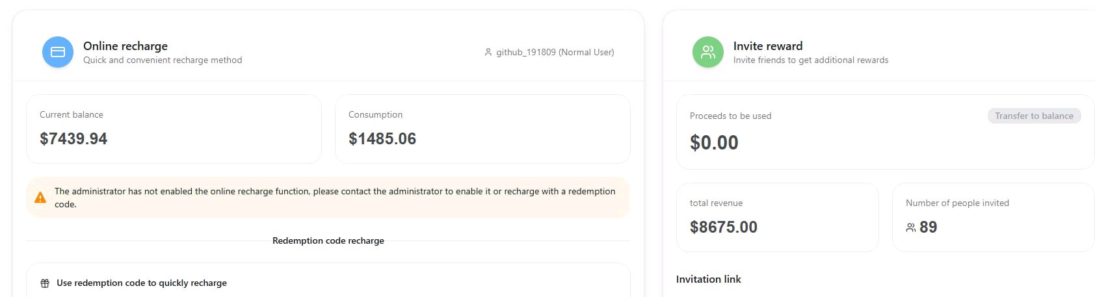
Task: Click the Redemption code recharge divider label
Action: 328,240
